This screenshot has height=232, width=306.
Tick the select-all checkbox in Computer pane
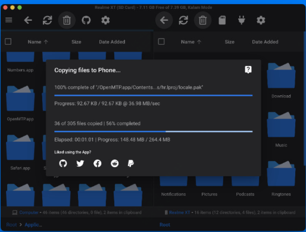point(8,42)
